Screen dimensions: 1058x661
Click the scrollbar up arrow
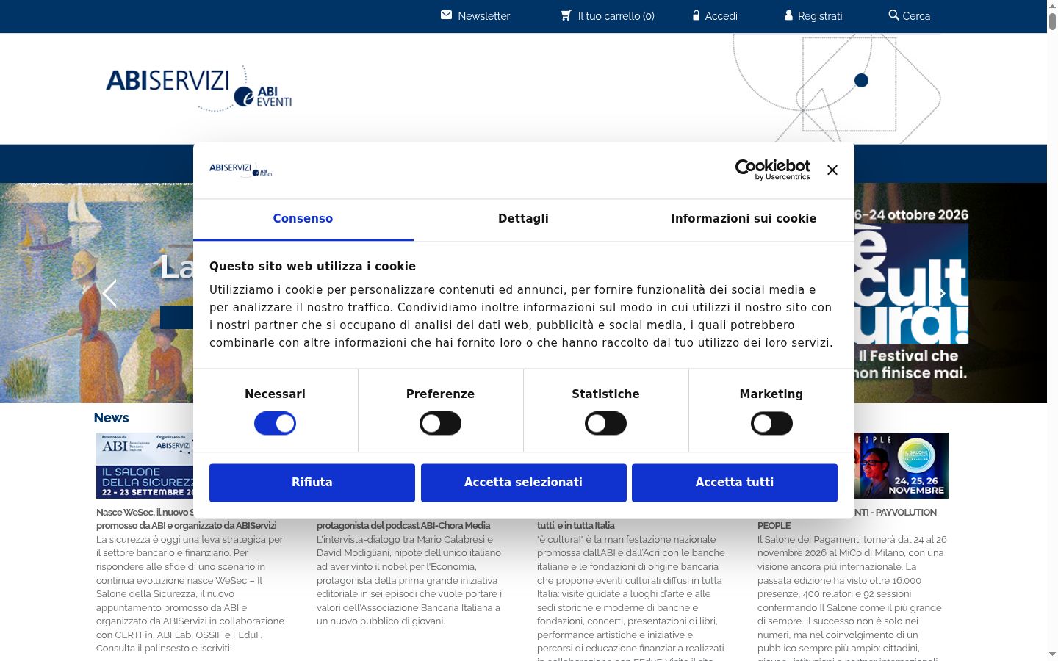[x=1052, y=5]
